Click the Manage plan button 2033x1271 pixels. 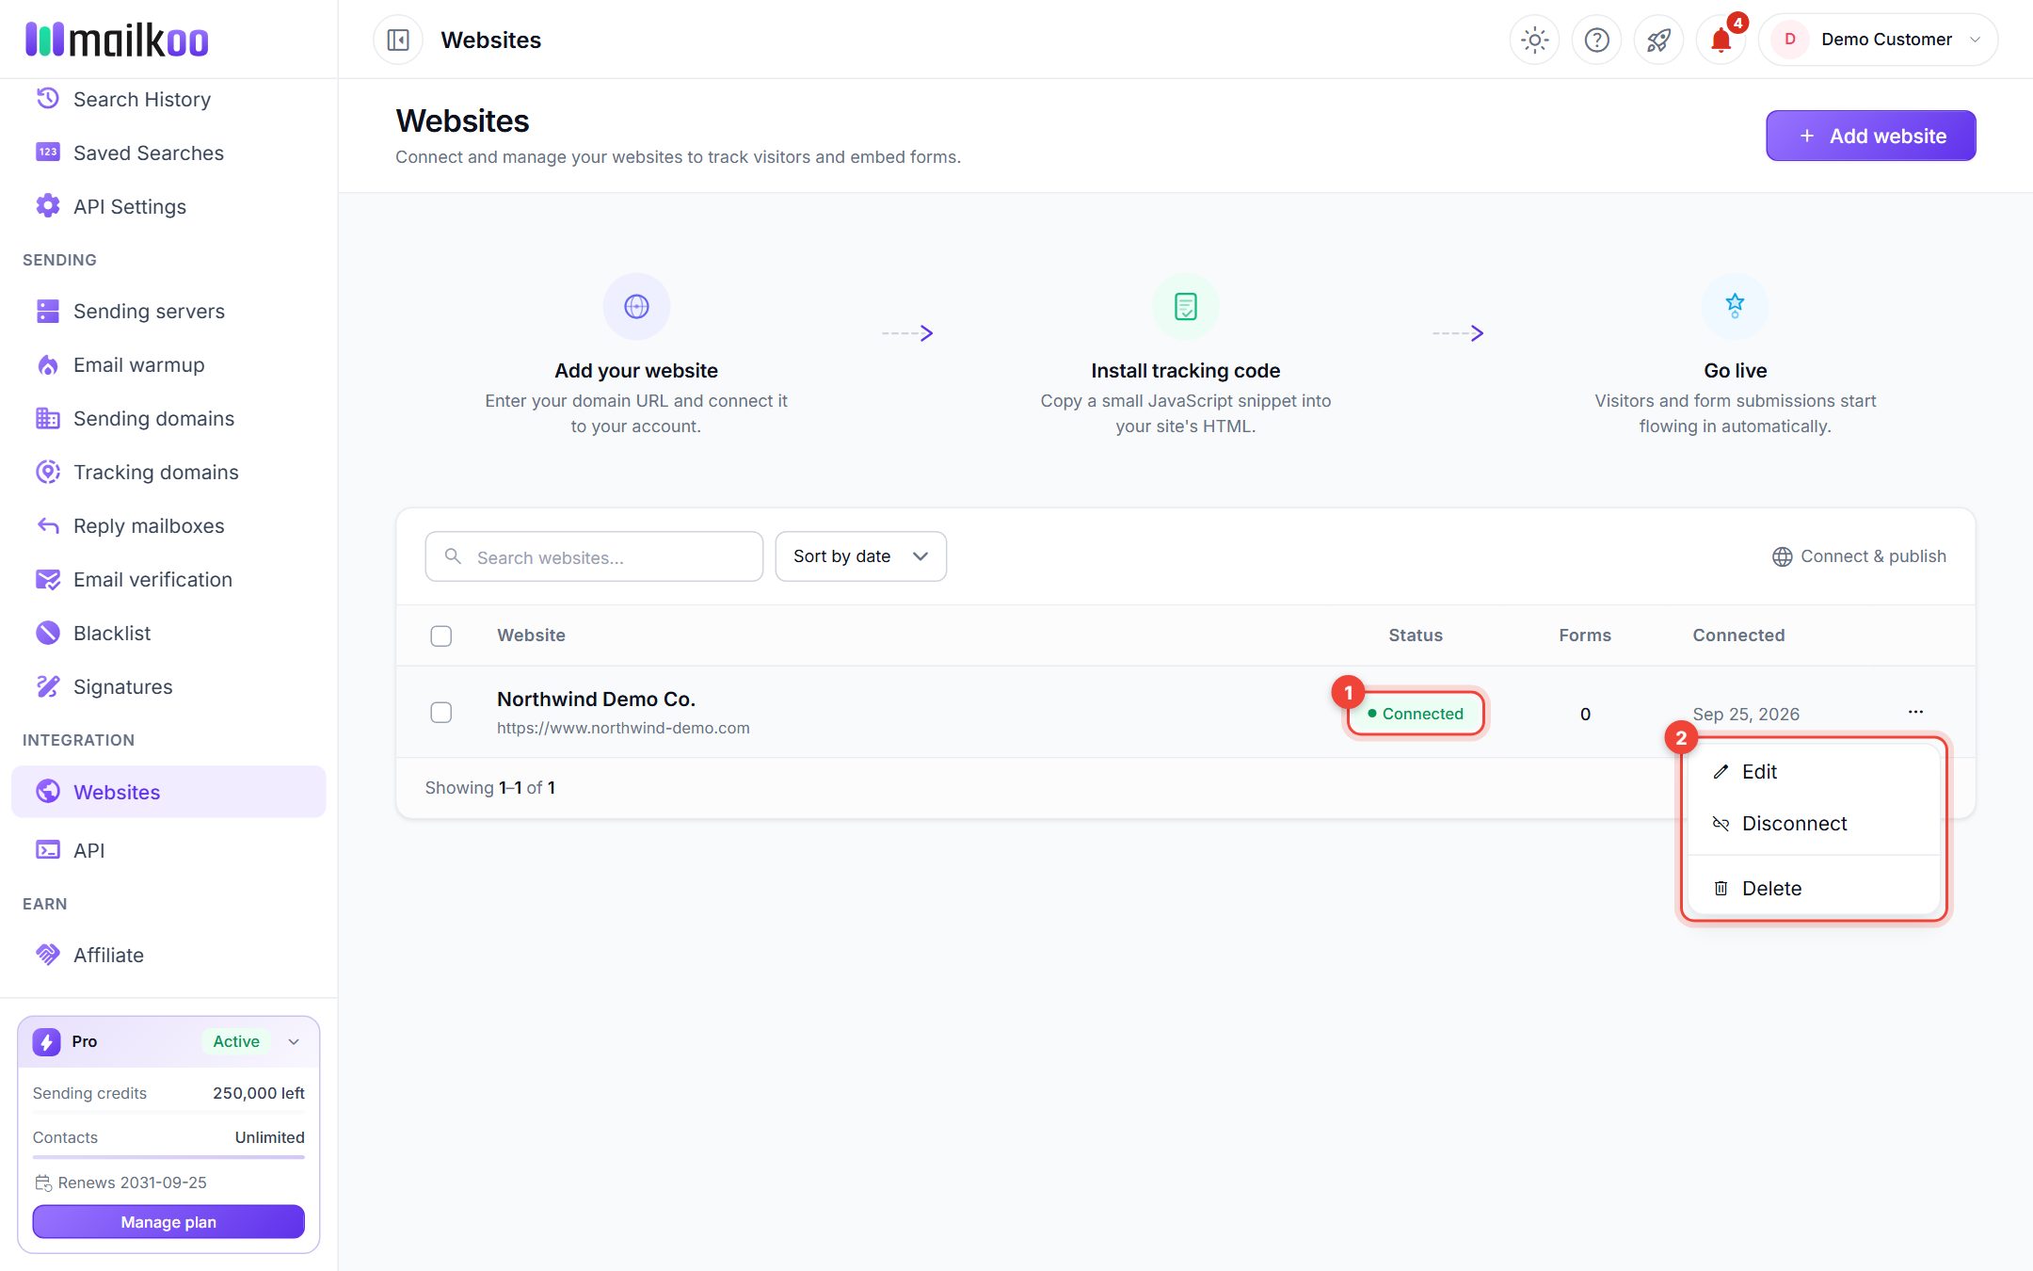point(168,1222)
